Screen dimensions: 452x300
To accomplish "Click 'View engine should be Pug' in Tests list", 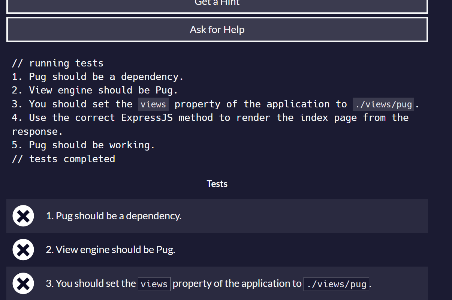I will click(x=111, y=250).
